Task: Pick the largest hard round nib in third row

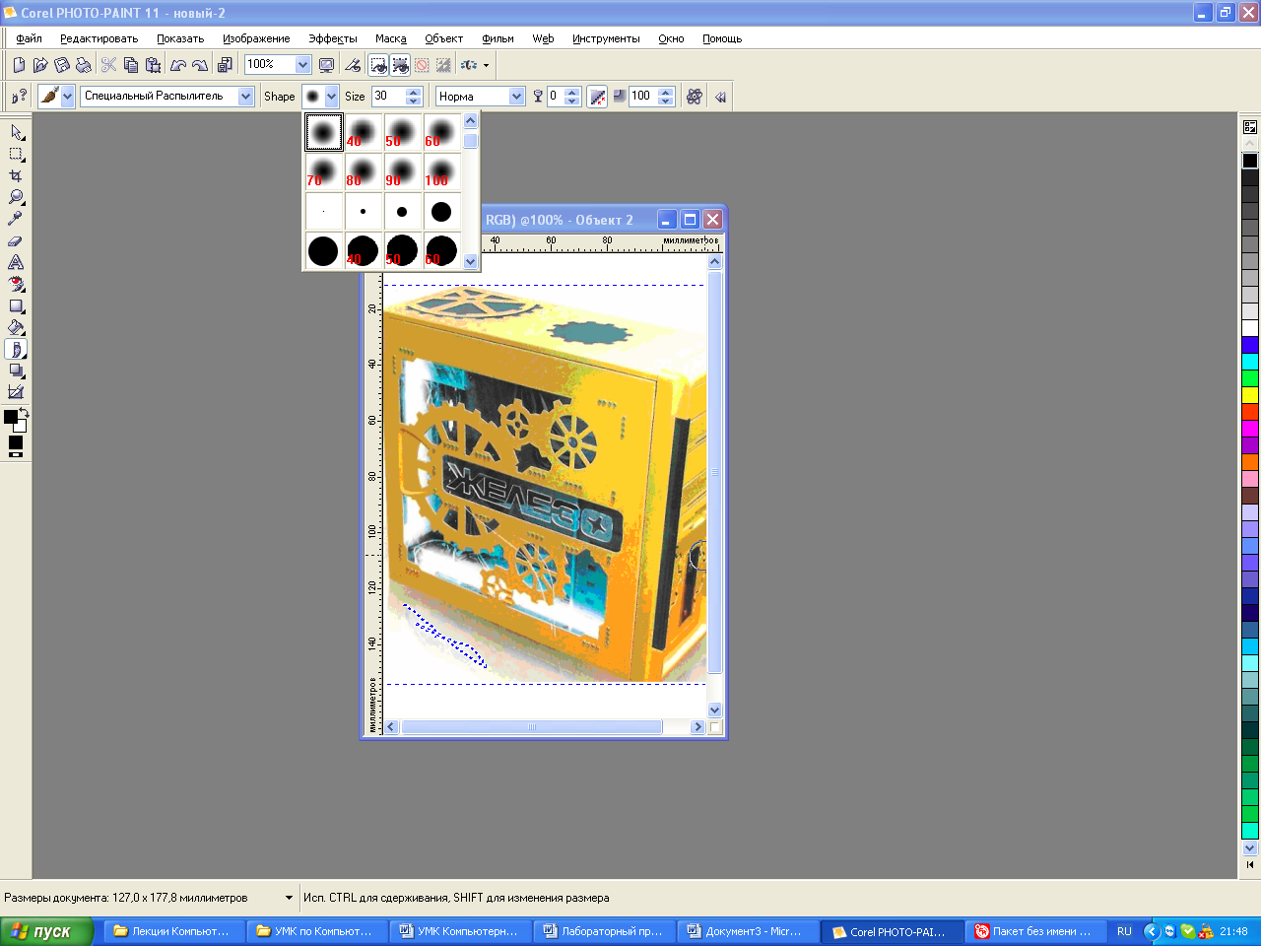Action: click(441, 211)
